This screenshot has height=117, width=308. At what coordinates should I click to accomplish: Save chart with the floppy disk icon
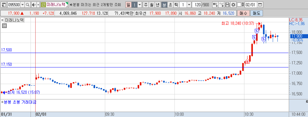pyautogui.click(x=227, y=5)
